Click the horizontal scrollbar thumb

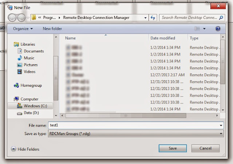(x=126, y=115)
